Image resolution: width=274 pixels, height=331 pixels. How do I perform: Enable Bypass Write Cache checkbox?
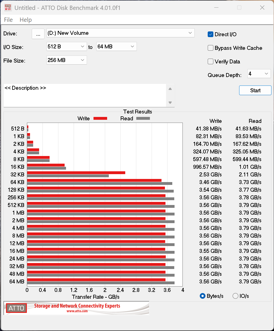pyautogui.click(x=211, y=48)
